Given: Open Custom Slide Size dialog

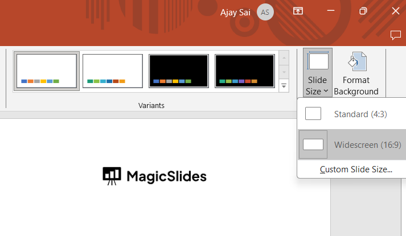Looking at the screenshot, I should pos(356,169).
